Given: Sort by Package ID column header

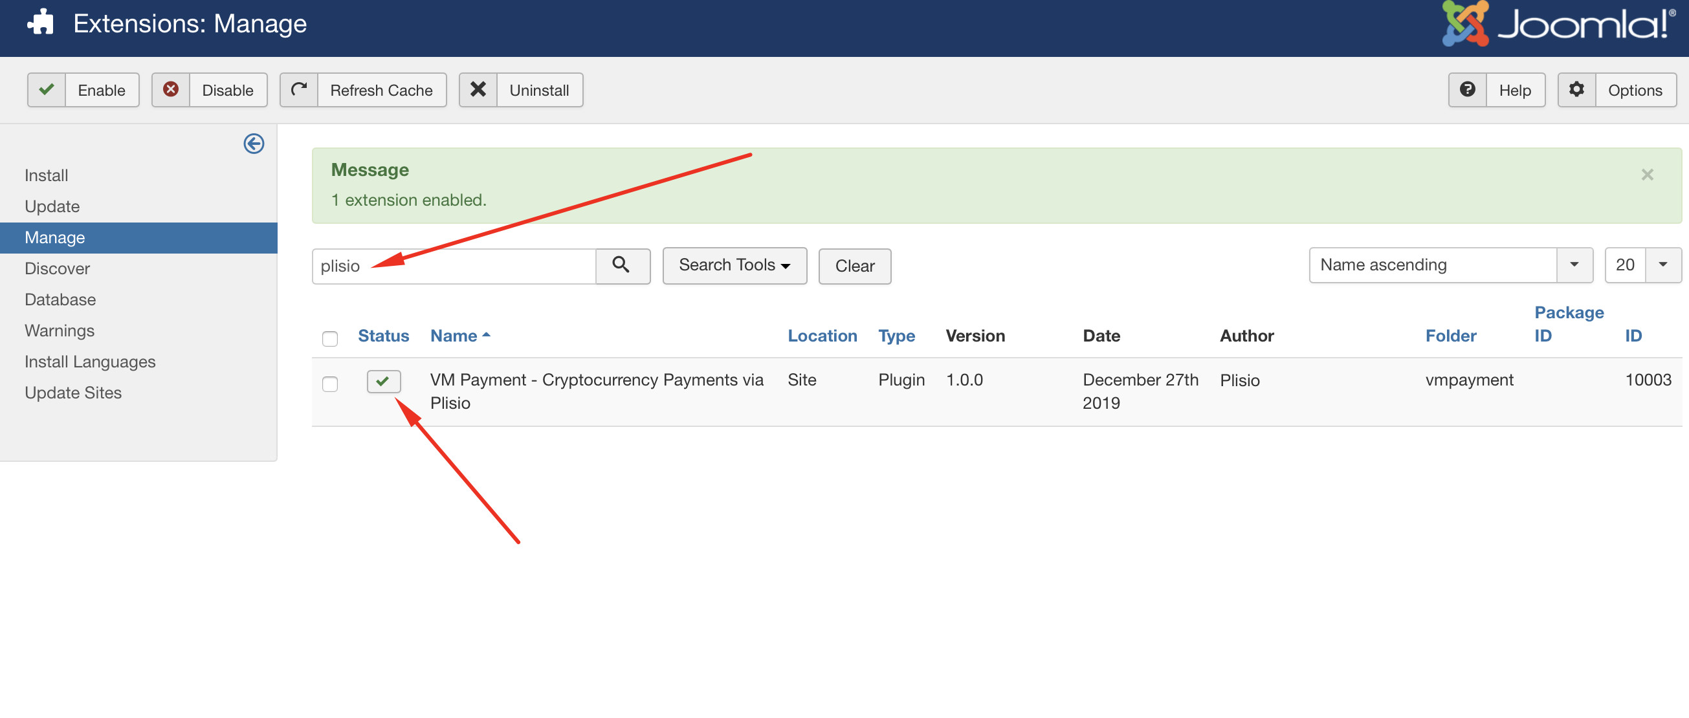Looking at the screenshot, I should [1569, 324].
